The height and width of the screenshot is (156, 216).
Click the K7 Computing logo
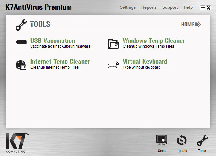pos(17,143)
